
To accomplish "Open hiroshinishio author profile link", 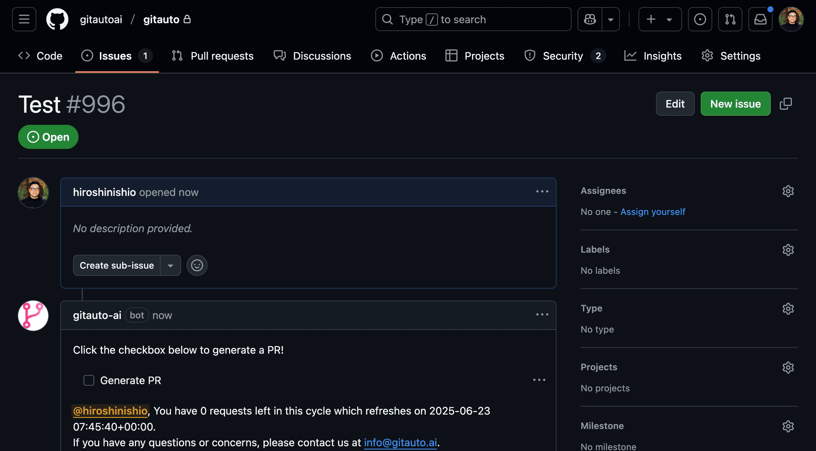I will click(104, 192).
